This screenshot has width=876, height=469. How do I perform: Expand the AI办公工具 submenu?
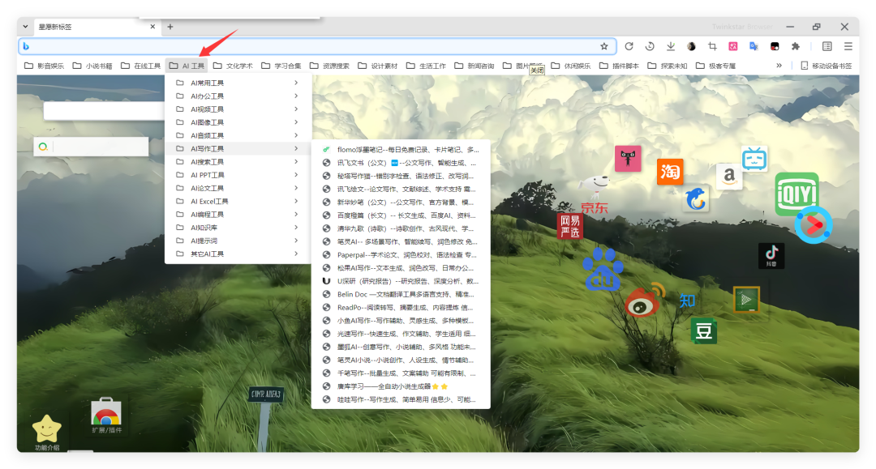(238, 96)
